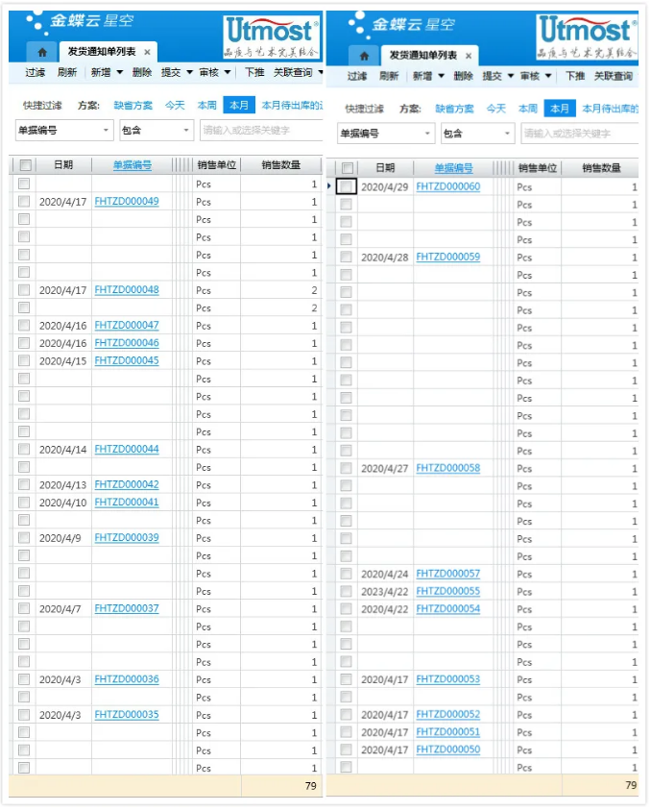Open 关联查询 menu in left window
The height and width of the screenshot is (811, 651).
(x=293, y=72)
